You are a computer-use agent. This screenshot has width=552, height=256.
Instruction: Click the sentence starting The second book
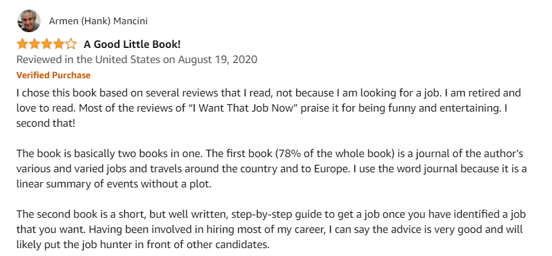(x=271, y=222)
